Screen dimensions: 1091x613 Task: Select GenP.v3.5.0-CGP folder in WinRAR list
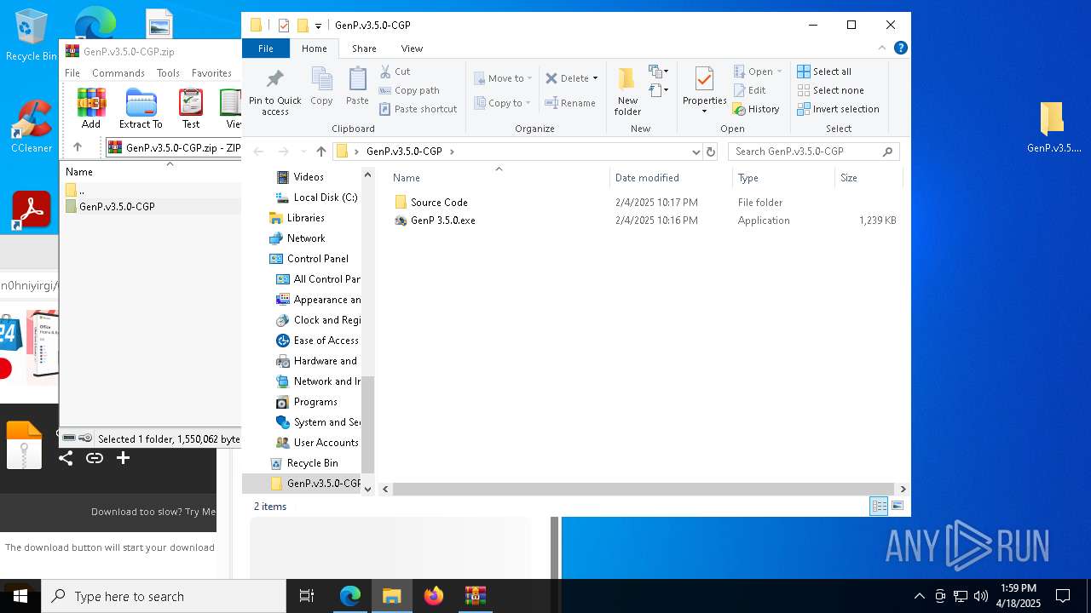pyautogui.click(x=117, y=207)
